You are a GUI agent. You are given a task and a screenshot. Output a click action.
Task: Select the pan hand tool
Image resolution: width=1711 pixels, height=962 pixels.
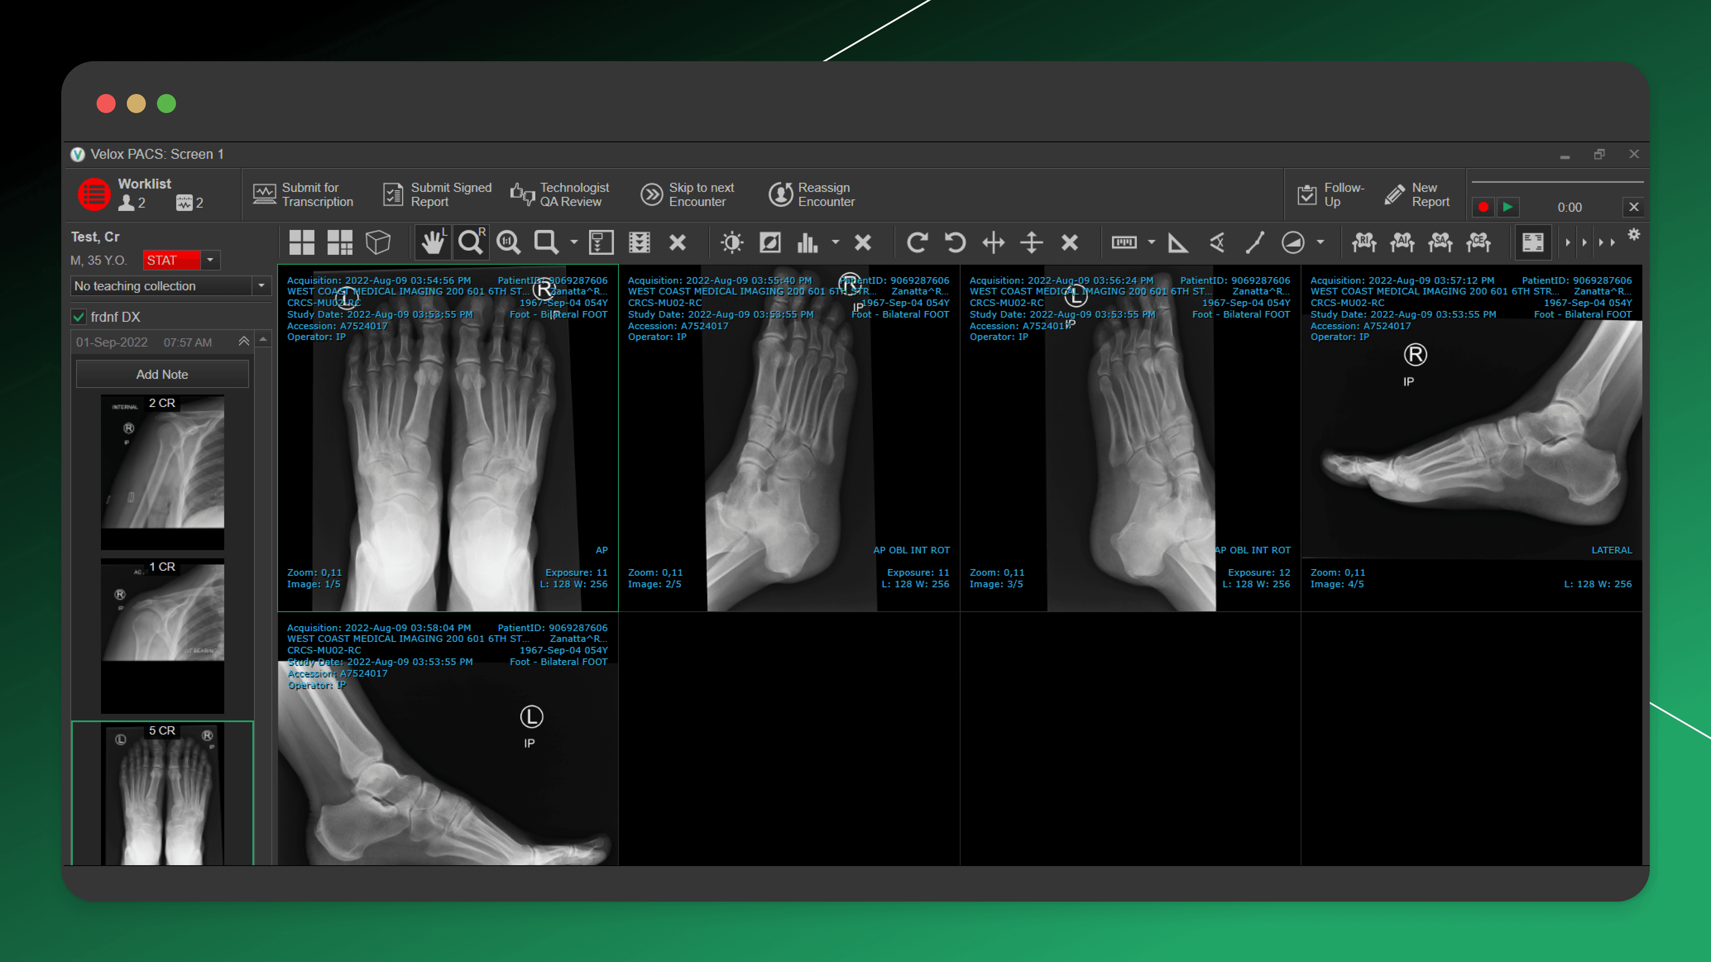pos(432,242)
